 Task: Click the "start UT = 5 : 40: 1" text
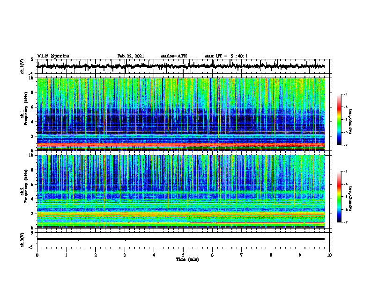226,56
